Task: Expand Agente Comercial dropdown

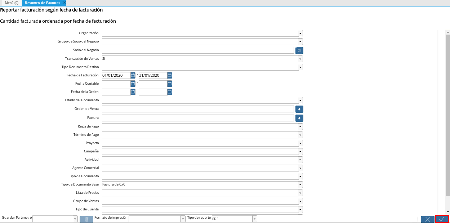Action: point(300,168)
